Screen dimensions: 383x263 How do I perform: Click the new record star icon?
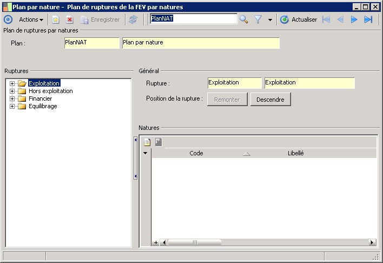coord(56,19)
